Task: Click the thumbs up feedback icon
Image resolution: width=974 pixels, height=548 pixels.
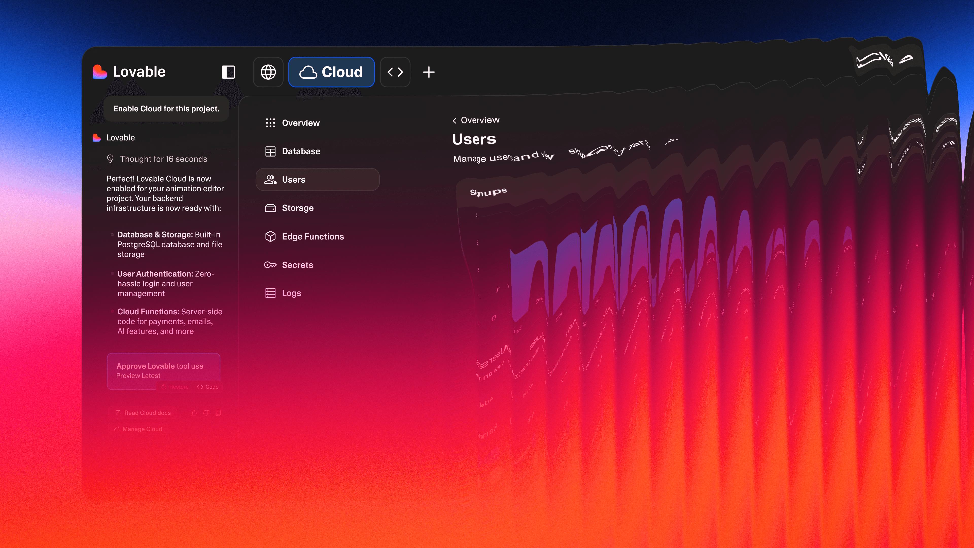Action: coord(194,413)
